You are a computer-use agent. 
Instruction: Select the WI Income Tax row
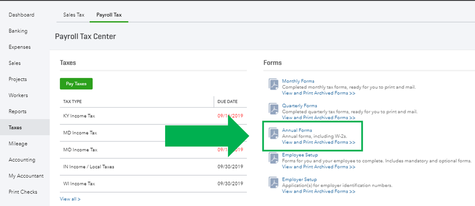click(153, 183)
